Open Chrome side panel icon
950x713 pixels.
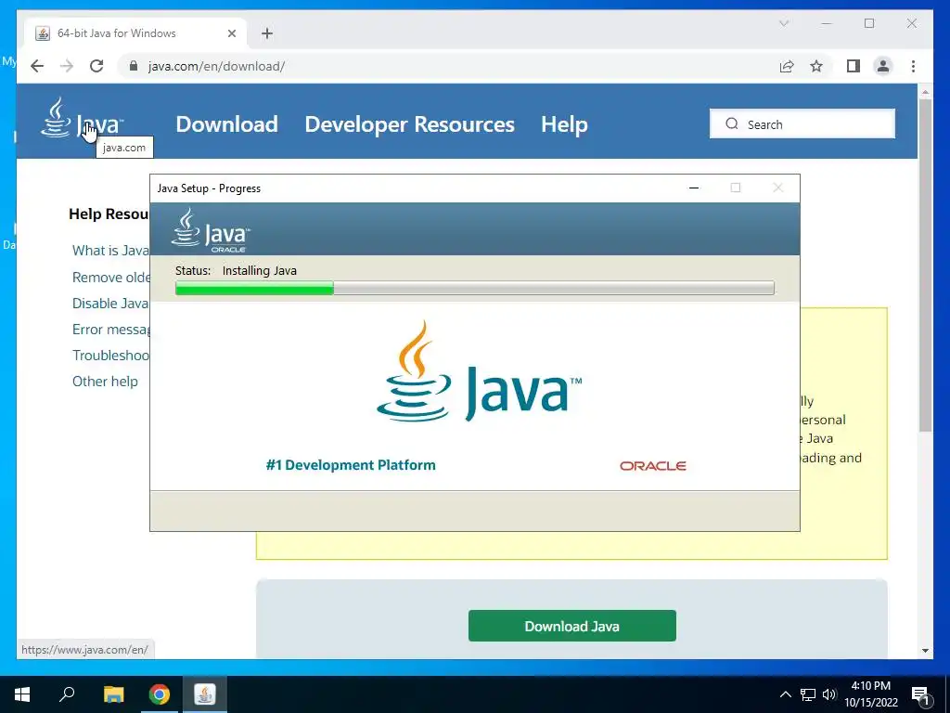(x=854, y=66)
